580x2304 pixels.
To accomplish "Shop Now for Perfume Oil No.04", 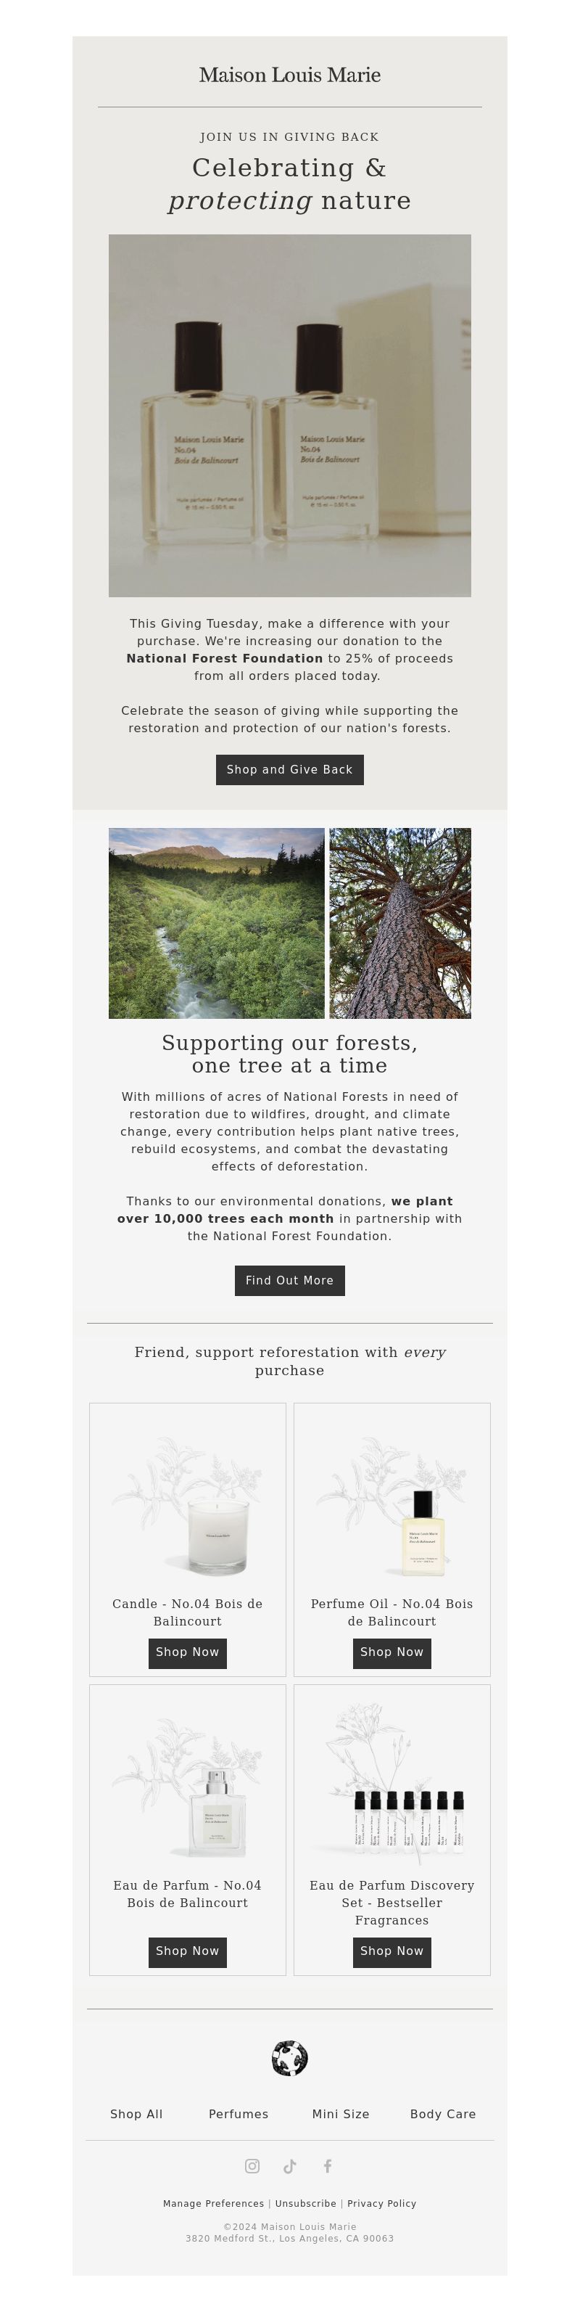I will (x=391, y=1652).
